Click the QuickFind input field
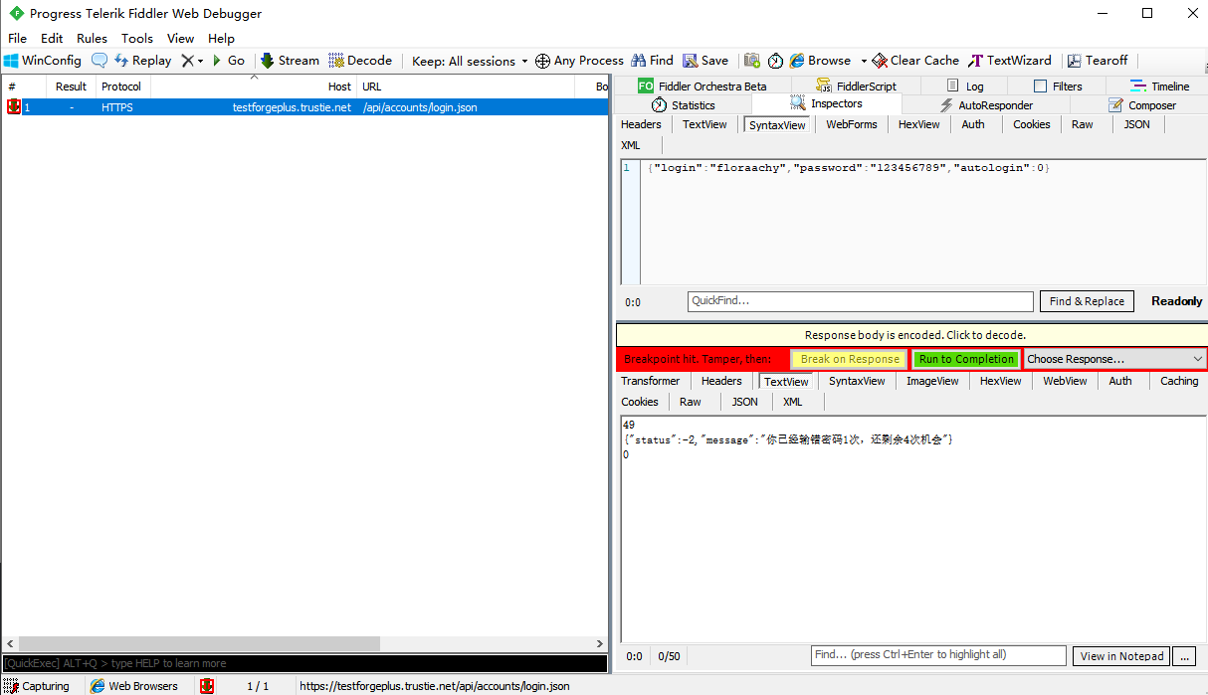The height and width of the screenshot is (695, 1208). (x=861, y=301)
